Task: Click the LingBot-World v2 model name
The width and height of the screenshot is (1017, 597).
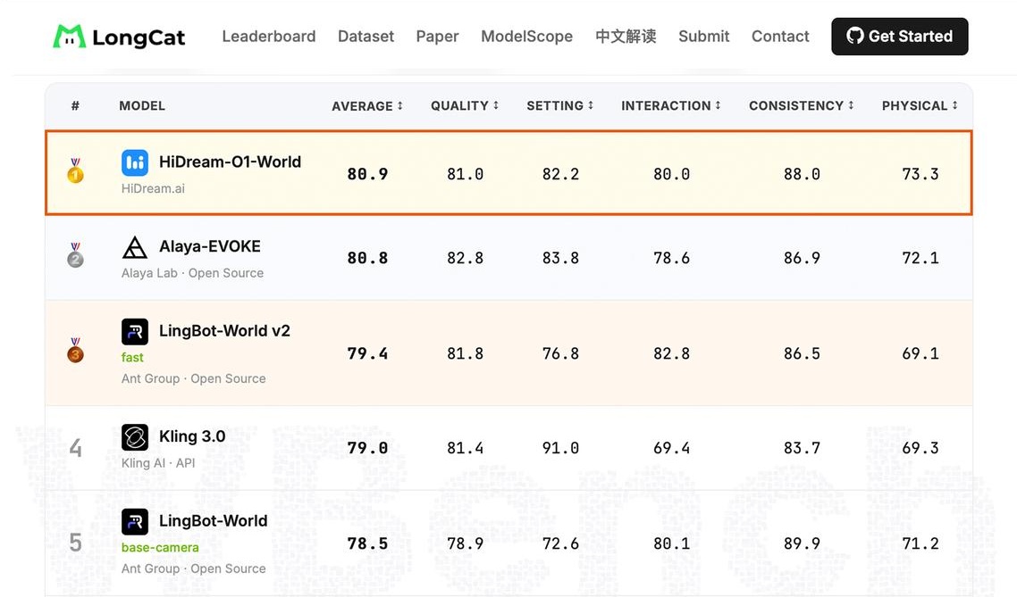Action: pyautogui.click(x=224, y=331)
